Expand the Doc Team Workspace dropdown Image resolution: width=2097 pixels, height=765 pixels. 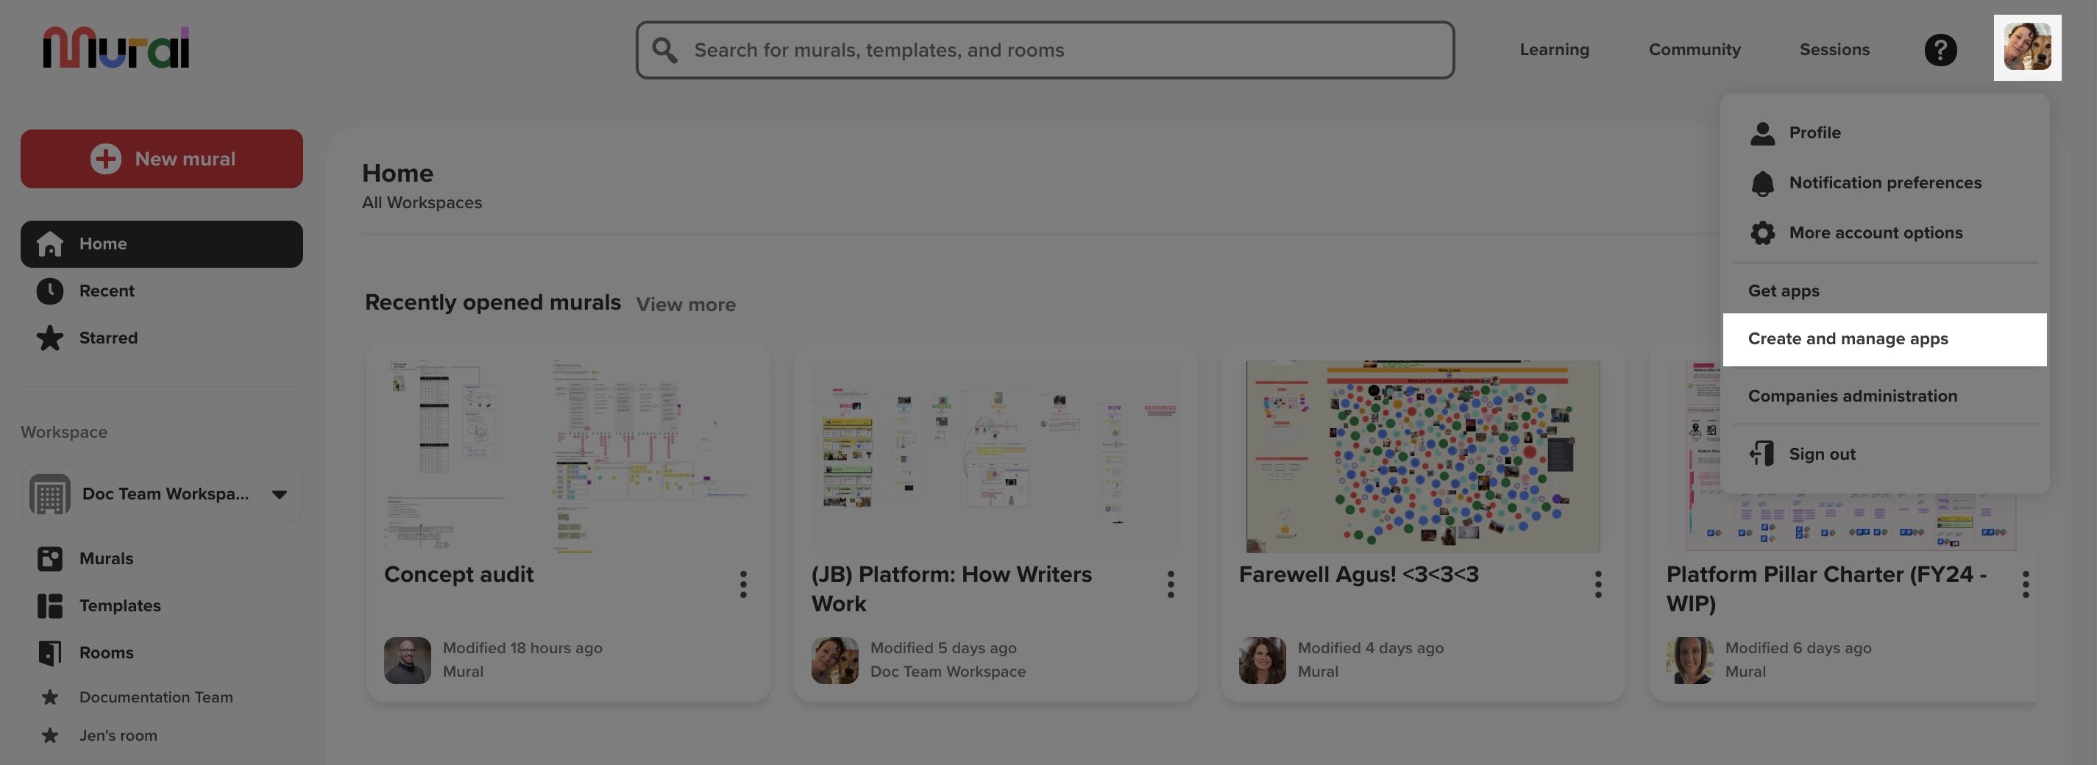click(x=279, y=493)
